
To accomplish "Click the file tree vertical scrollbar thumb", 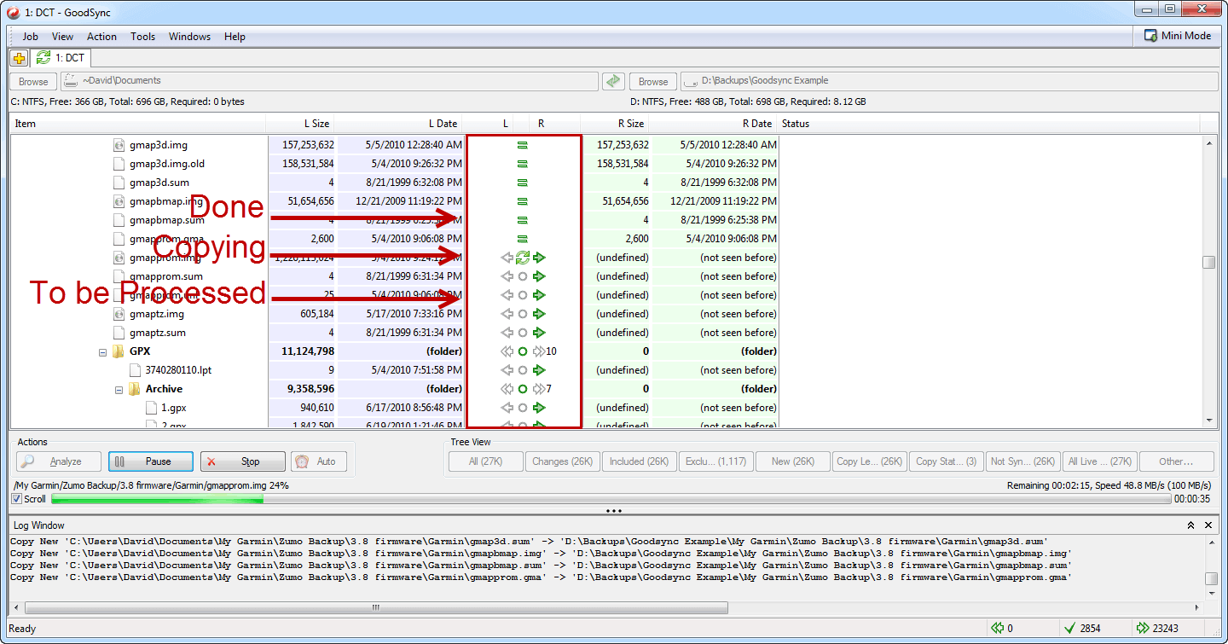I will (x=1209, y=263).
